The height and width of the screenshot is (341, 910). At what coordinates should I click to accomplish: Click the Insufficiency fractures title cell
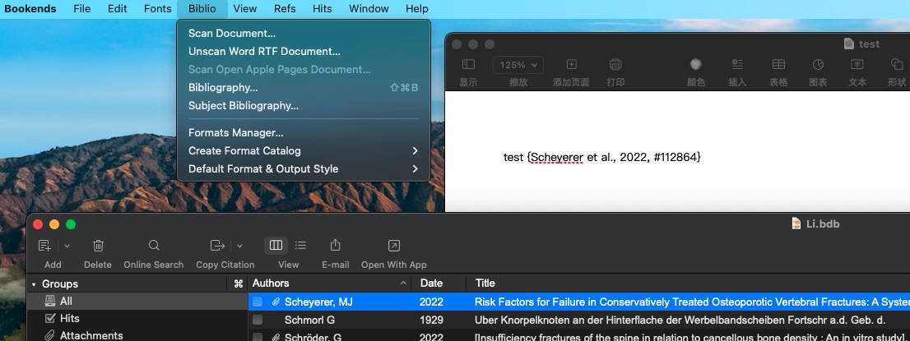(x=690, y=337)
